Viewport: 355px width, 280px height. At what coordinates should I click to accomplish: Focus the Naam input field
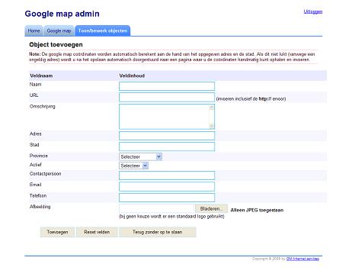(167, 86)
